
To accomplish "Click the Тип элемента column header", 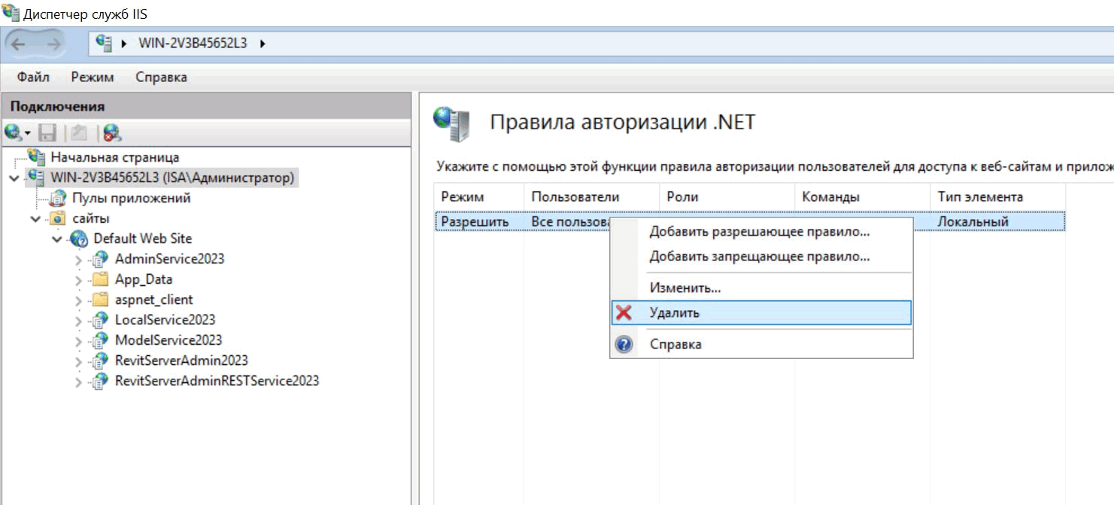I will [979, 197].
